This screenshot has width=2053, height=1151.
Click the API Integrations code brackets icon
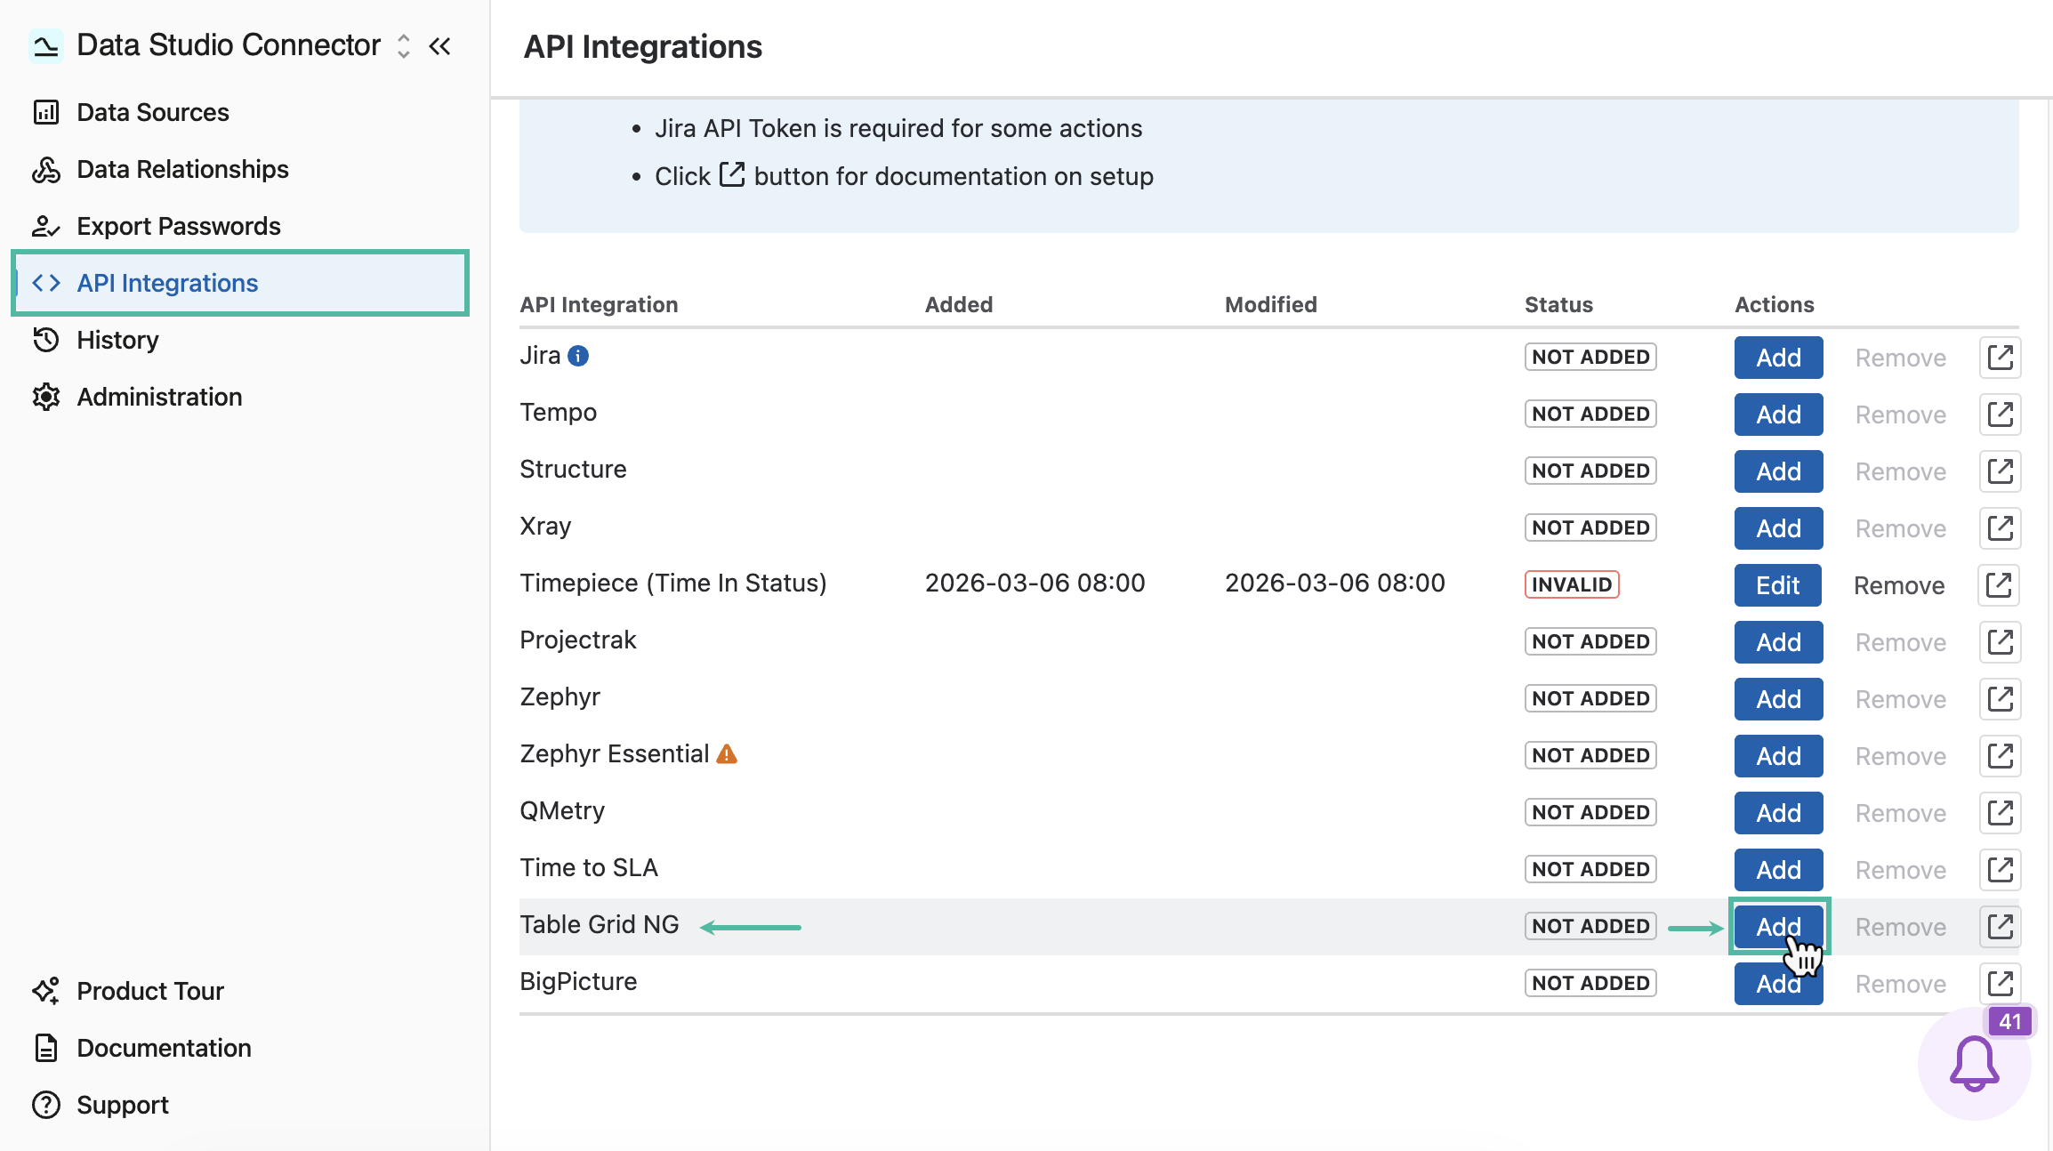click(x=46, y=283)
